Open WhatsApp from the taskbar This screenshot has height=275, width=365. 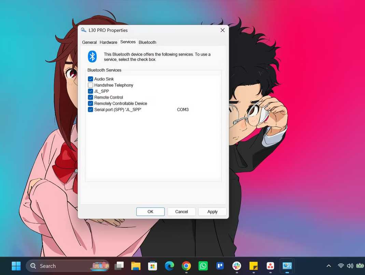(203, 266)
